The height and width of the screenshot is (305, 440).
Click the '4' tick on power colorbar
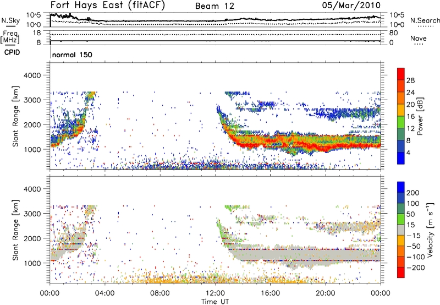408,153
